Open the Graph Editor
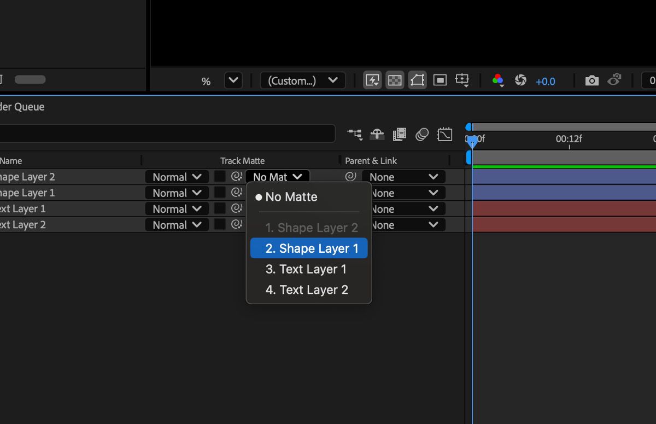656x424 pixels. [444, 133]
